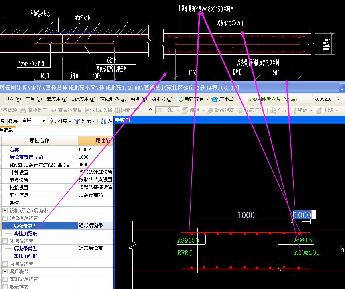The height and width of the screenshot is (289, 345).
Task: Open the 在线服务(S) menu
Action: (113, 99)
